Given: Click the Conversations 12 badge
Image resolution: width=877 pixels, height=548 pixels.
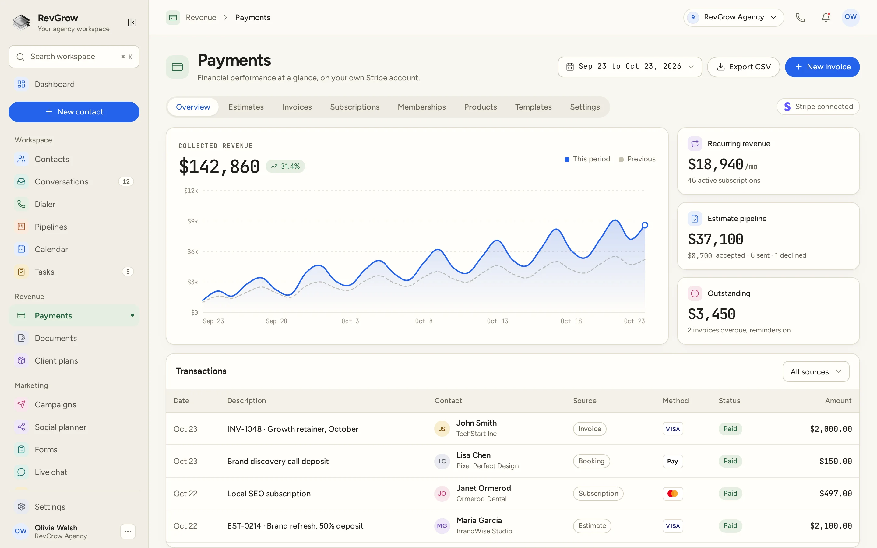Looking at the screenshot, I should 126,181.
